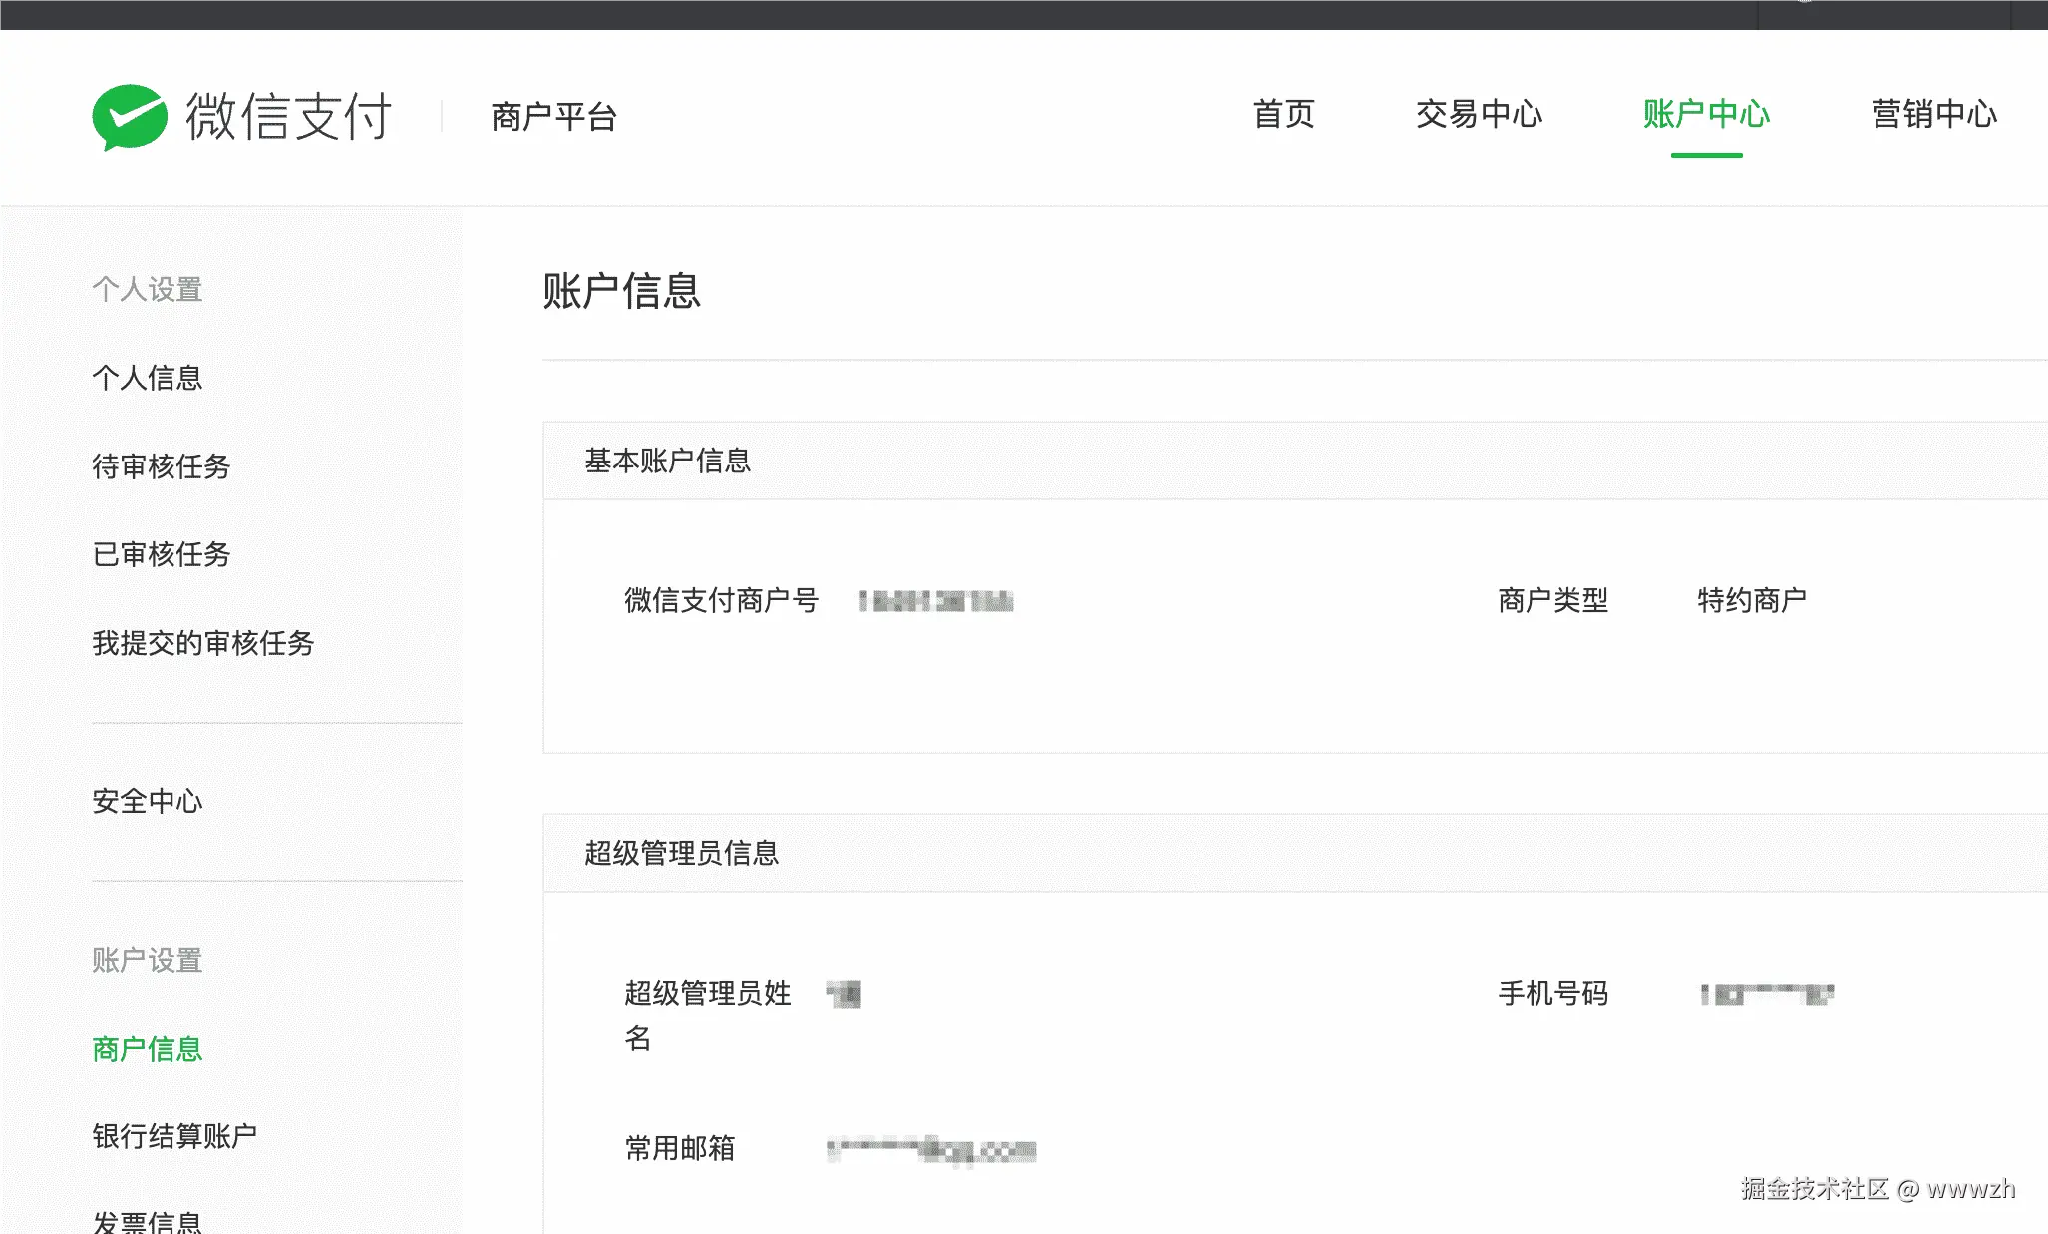Viewport: 2048px width, 1234px height.
Task: Open the 营销中心 tab
Action: [x=1933, y=115]
